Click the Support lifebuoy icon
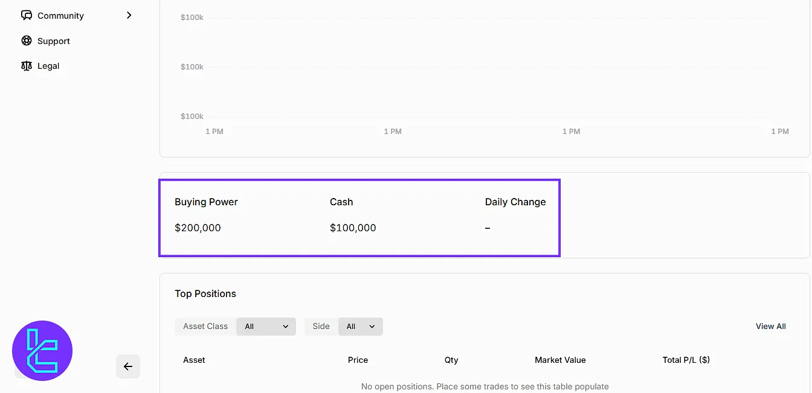812x393 pixels. 27,41
